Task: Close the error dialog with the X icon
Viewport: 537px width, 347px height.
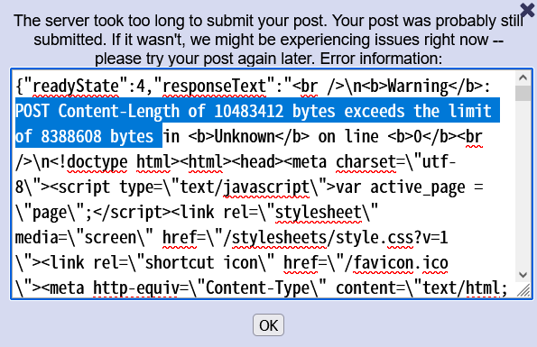Action: coord(527,10)
